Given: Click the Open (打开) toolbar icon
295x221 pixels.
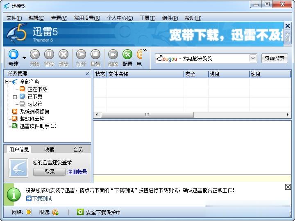Looking at the screenshot, I should point(81,58).
